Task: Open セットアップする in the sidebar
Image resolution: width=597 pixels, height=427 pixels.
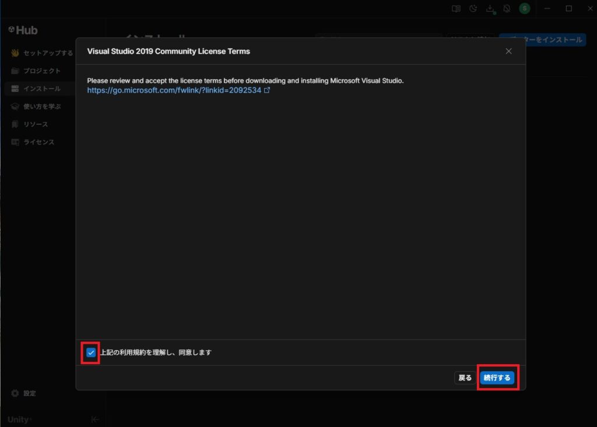Action: (x=41, y=53)
